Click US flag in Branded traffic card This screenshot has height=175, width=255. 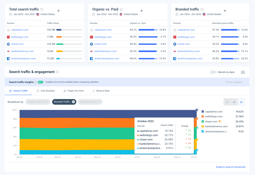(204, 14)
